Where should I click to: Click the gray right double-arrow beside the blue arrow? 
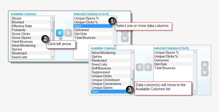click(68, 33)
